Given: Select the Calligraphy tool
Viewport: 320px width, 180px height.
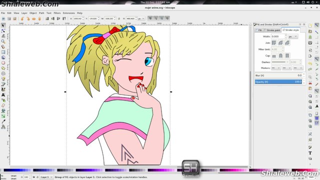Looking at the screenshot, I should click(3, 89).
